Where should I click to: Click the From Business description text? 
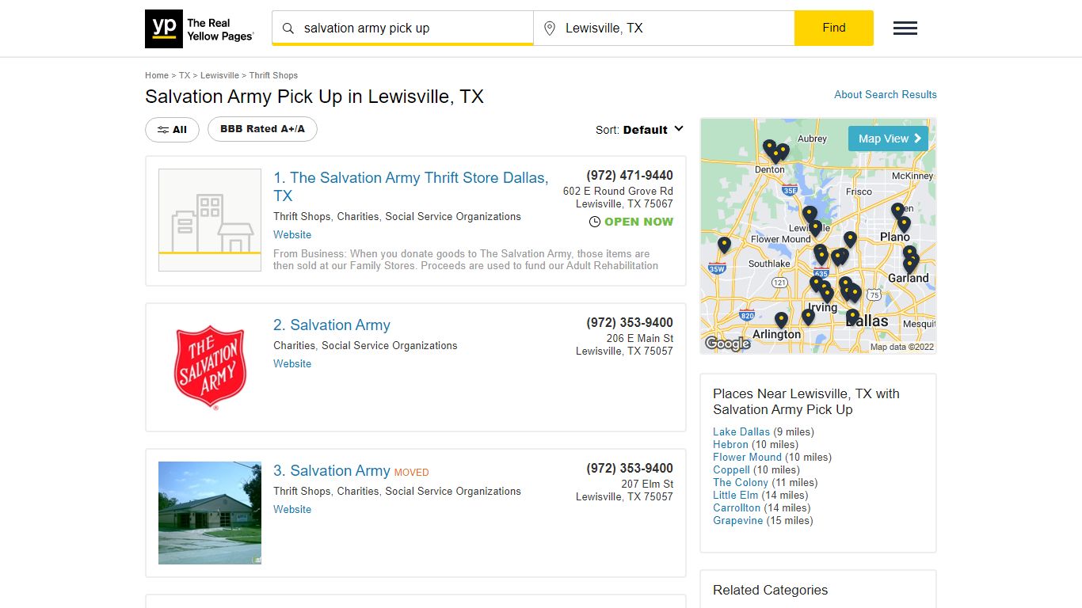tap(466, 260)
